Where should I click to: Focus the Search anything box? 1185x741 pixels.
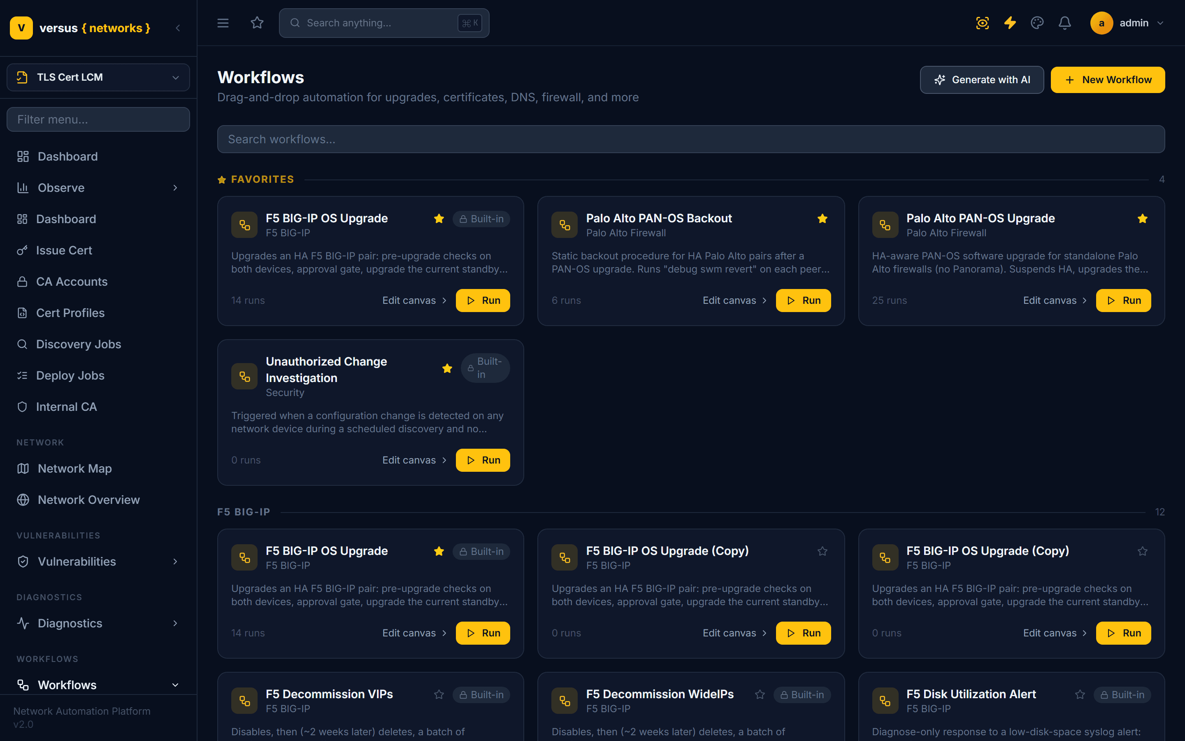384,23
